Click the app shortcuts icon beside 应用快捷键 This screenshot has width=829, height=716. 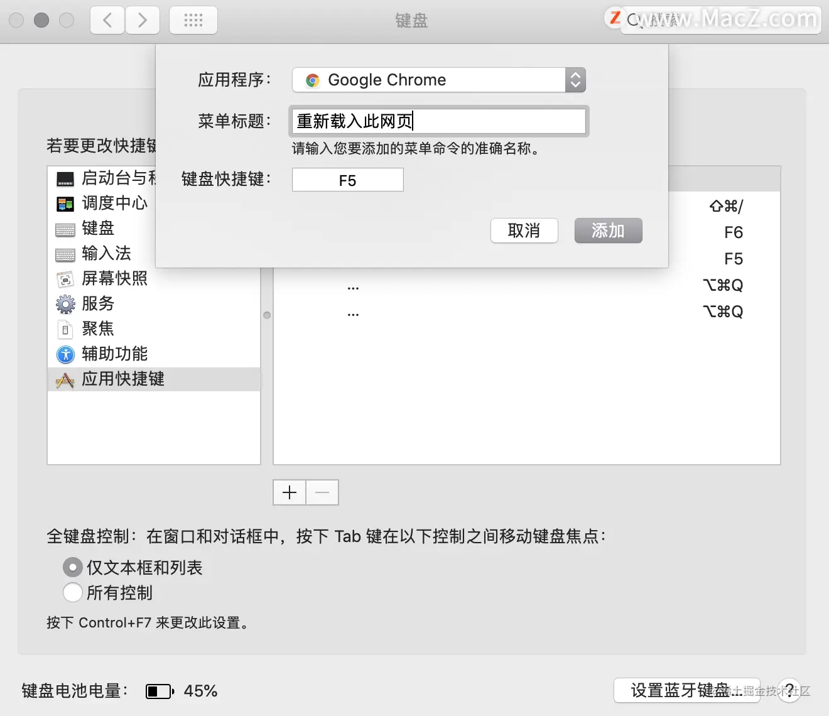pos(65,380)
